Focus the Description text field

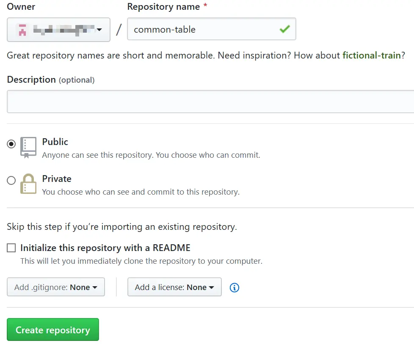click(x=210, y=102)
